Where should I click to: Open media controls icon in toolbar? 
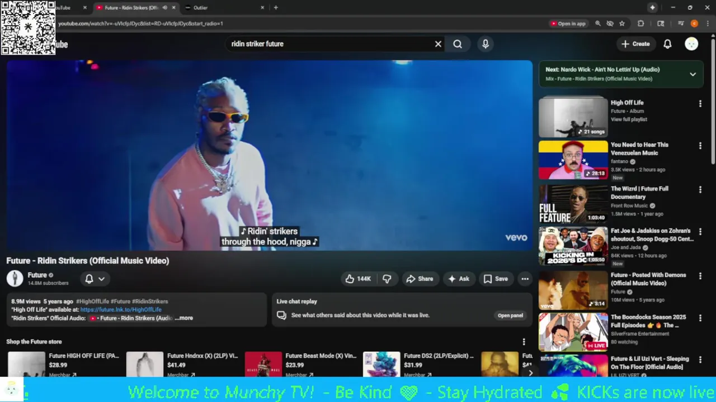[x=681, y=23]
